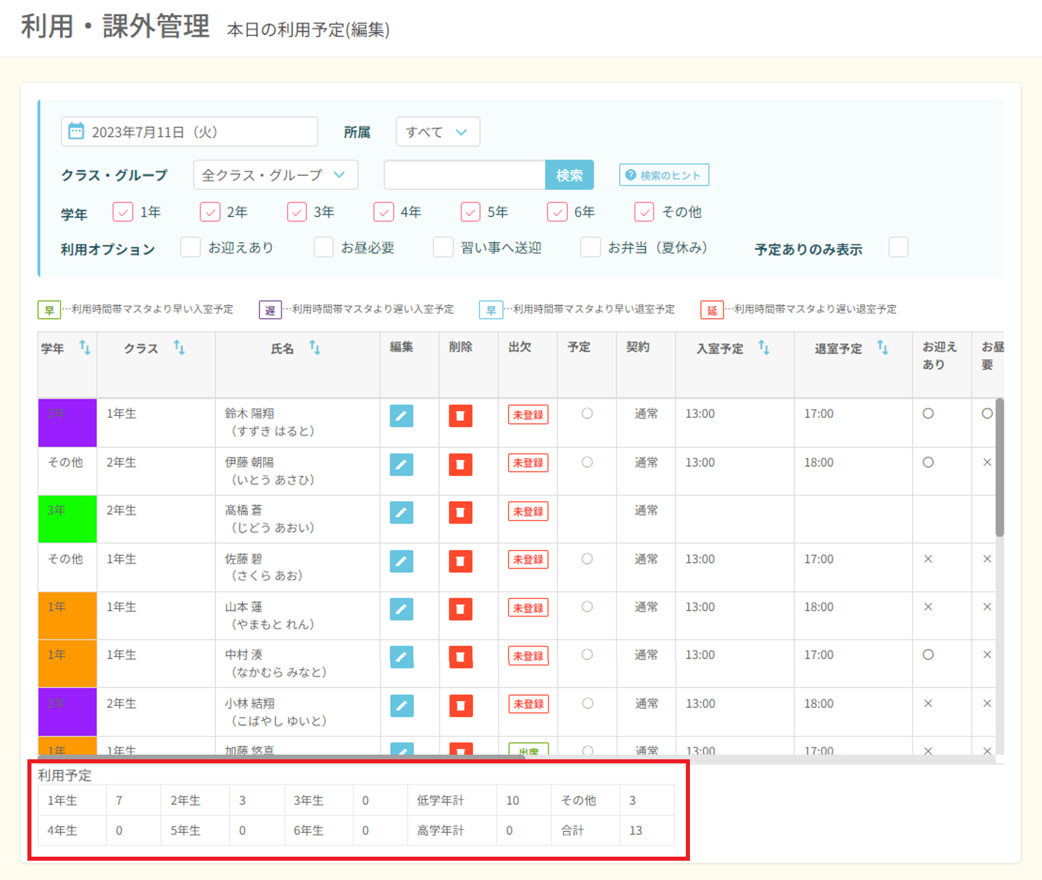1042x880 pixels.
Task: Click 未登録 status for 伊藤 朝陽
Action: [x=528, y=463]
